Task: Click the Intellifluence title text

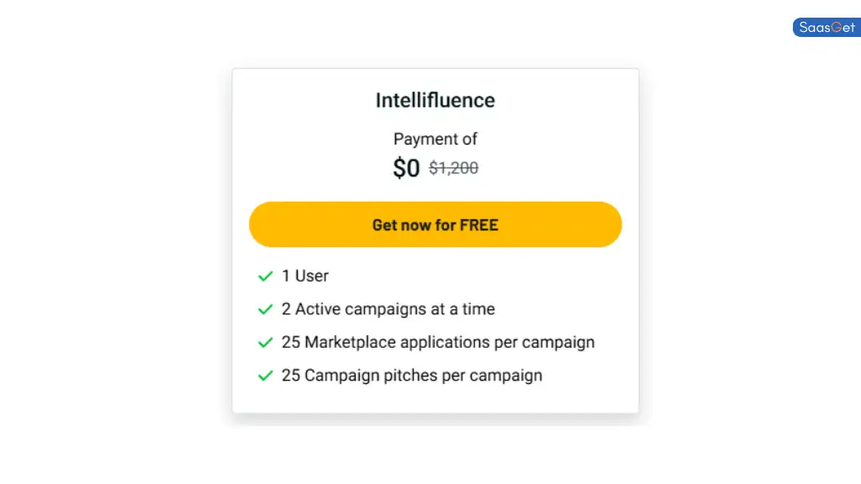Action: coord(435,100)
